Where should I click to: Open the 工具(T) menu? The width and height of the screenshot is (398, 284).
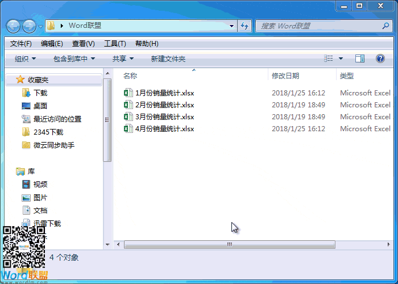coord(115,44)
